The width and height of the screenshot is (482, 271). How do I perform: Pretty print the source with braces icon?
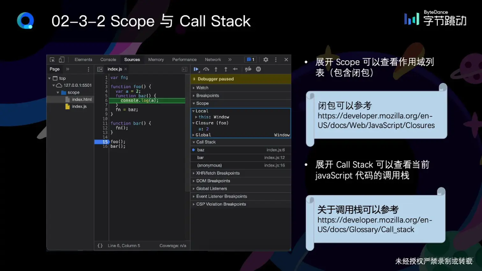[x=100, y=246]
